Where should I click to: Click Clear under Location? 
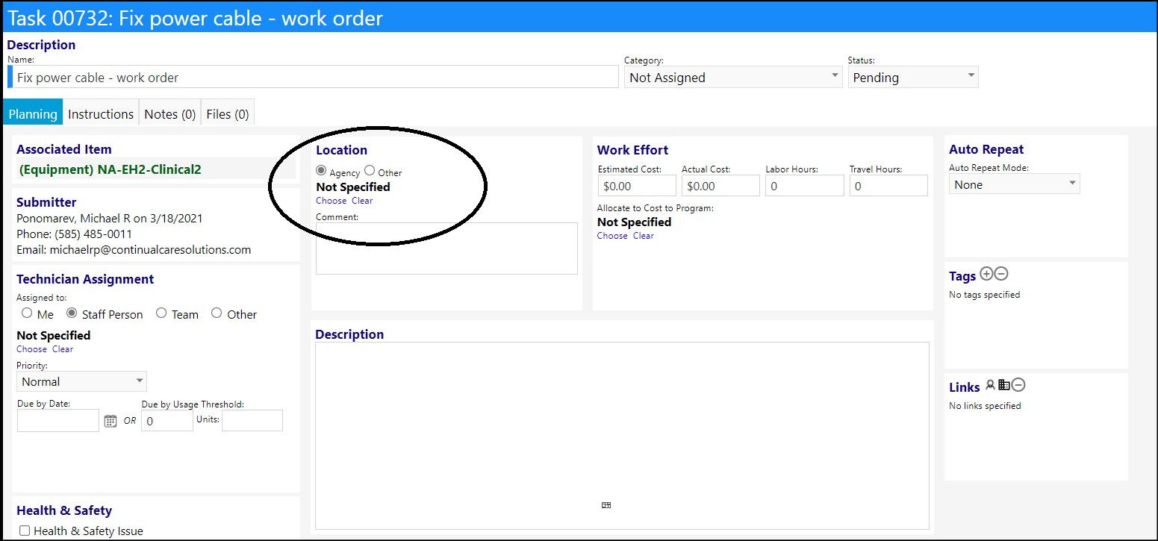pyautogui.click(x=362, y=201)
